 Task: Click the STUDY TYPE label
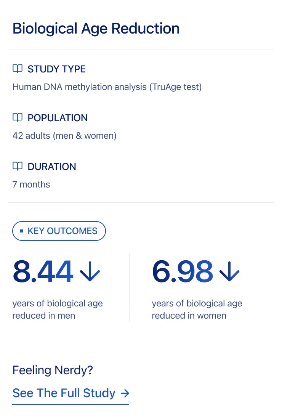(x=56, y=69)
